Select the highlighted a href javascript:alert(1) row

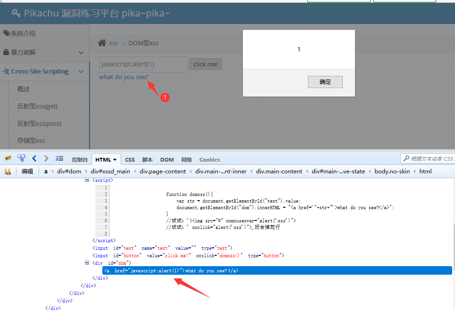(x=277, y=270)
